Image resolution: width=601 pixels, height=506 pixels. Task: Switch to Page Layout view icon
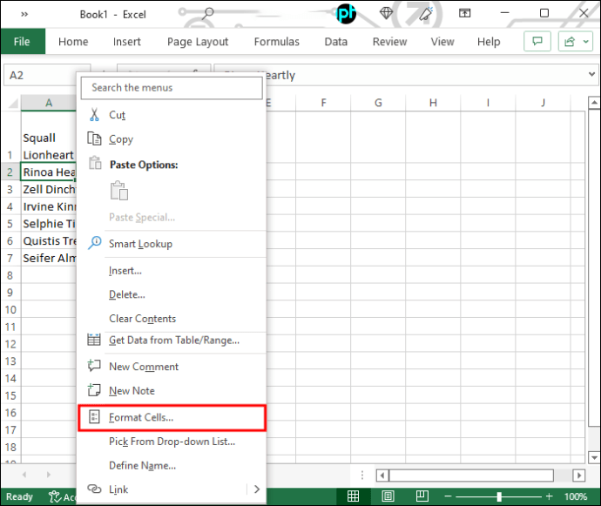click(388, 496)
